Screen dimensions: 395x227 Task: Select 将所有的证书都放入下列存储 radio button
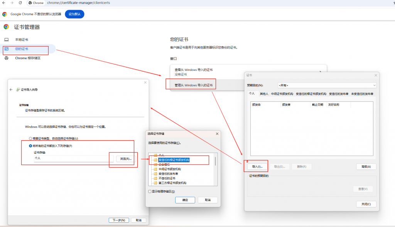(31, 146)
